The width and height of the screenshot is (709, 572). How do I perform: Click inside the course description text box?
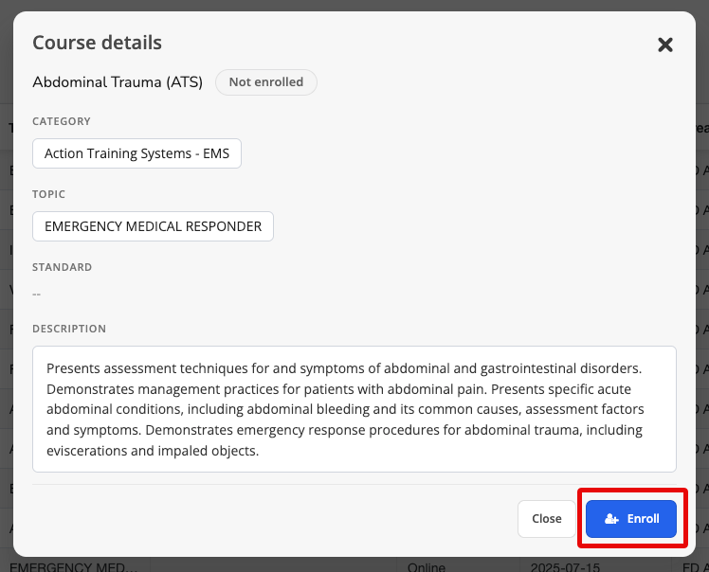click(x=354, y=409)
